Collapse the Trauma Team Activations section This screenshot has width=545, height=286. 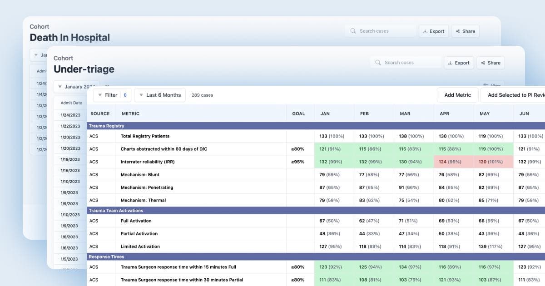[116, 211]
